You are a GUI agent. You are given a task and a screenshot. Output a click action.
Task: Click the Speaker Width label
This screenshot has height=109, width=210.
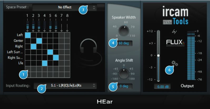pyautogui.click(x=124, y=17)
